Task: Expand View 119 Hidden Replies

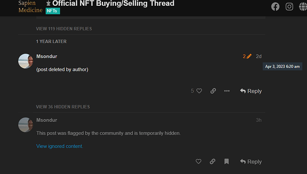Action: (x=64, y=29)
